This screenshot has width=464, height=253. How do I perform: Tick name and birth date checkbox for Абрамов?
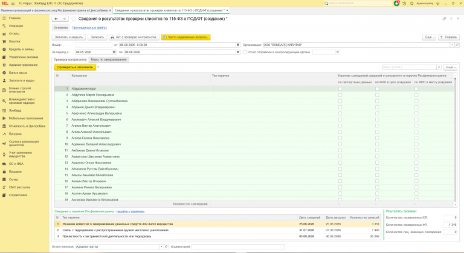pyautogui.click(x=377, y=107)
